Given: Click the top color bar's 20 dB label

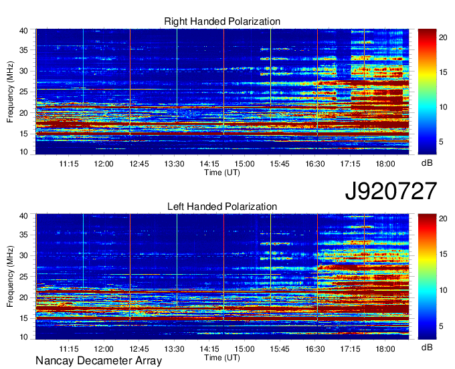Looking at the screenshot, I should pyautogui.click(x=443, y=37).
